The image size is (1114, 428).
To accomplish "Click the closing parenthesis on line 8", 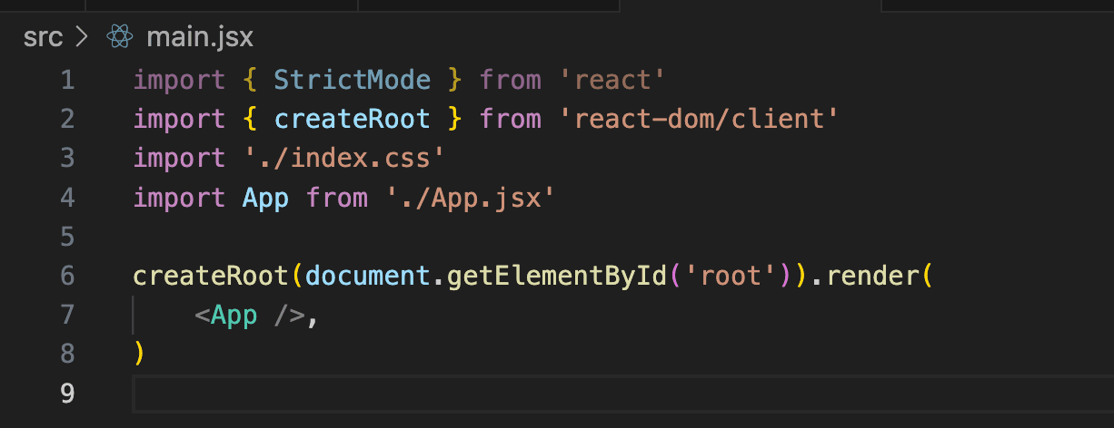I will [x=139, y=354].
